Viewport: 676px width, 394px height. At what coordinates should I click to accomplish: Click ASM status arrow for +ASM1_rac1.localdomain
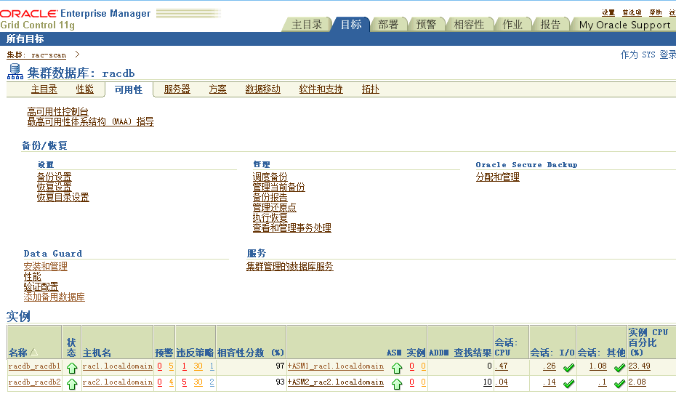tap(397, 368)
